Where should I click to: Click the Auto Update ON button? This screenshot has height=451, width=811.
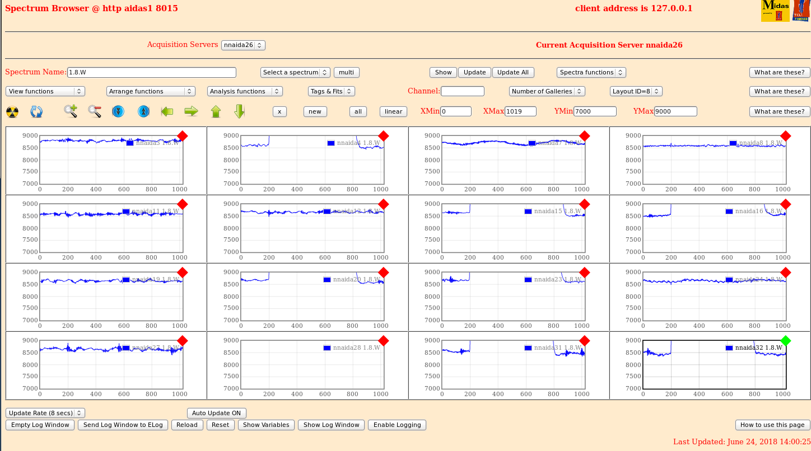tap(216, 413)
